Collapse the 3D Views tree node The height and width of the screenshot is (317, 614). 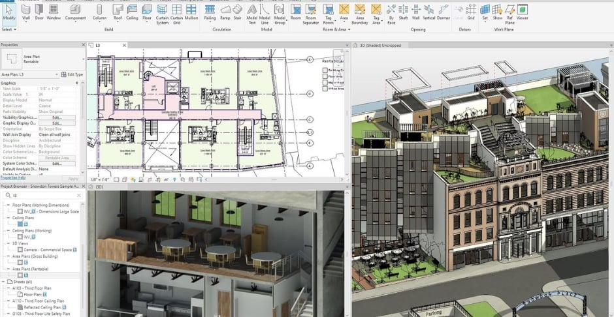9,243
